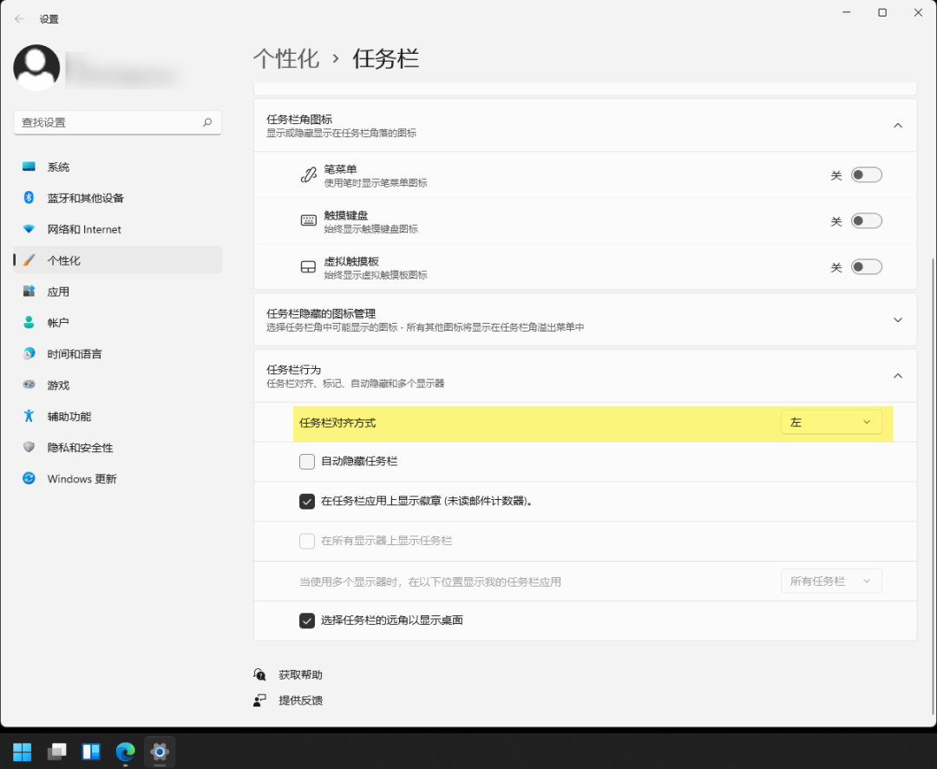Check the 自动隐藏任务栏 checkbox
Screen dimensions: 937x769
pos(307,462)
